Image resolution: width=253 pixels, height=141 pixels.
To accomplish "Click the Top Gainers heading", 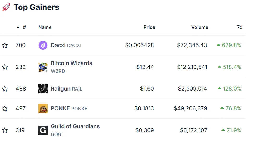I will [36, 7].
